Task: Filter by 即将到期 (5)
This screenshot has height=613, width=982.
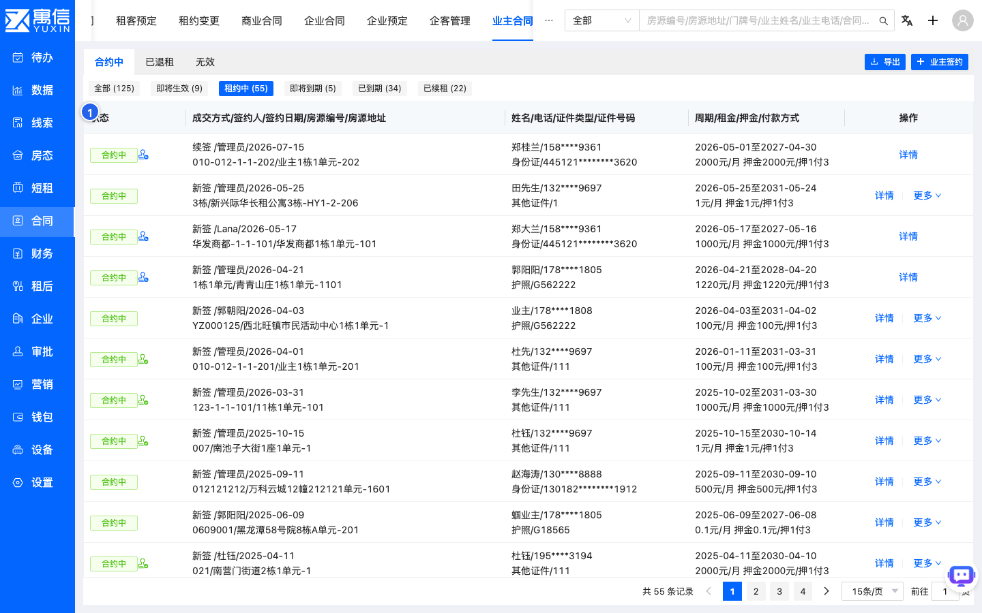Action: 313,89
